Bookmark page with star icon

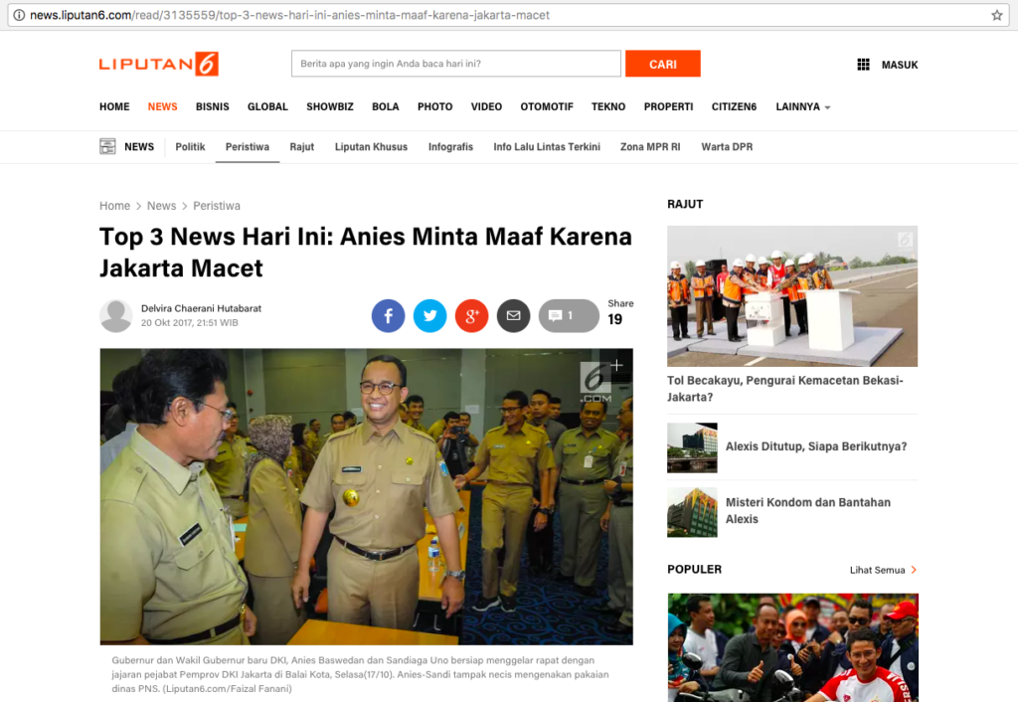pyautogui.click(x=997, y=15)
